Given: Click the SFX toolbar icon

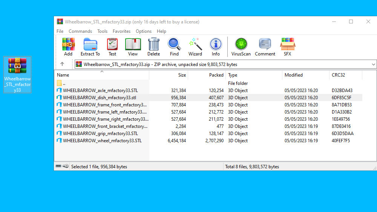Looking at the screenshot, I should pyautogui.click(x=288, y=47).
